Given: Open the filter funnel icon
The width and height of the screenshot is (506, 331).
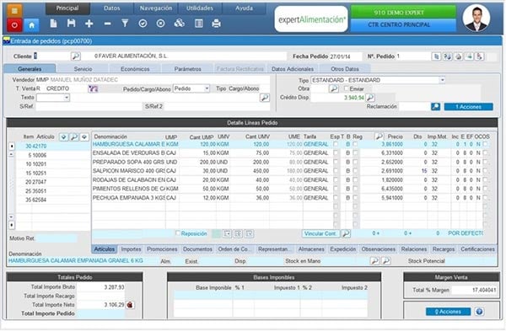Looking at the screenshot, I should point(125,24).
